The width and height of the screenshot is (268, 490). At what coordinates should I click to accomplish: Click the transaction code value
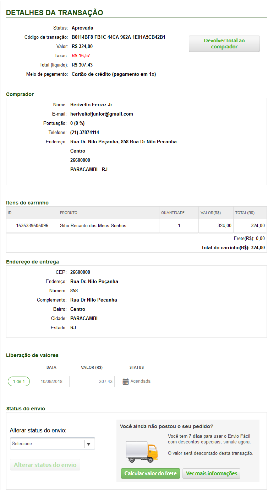coord(119,37)
